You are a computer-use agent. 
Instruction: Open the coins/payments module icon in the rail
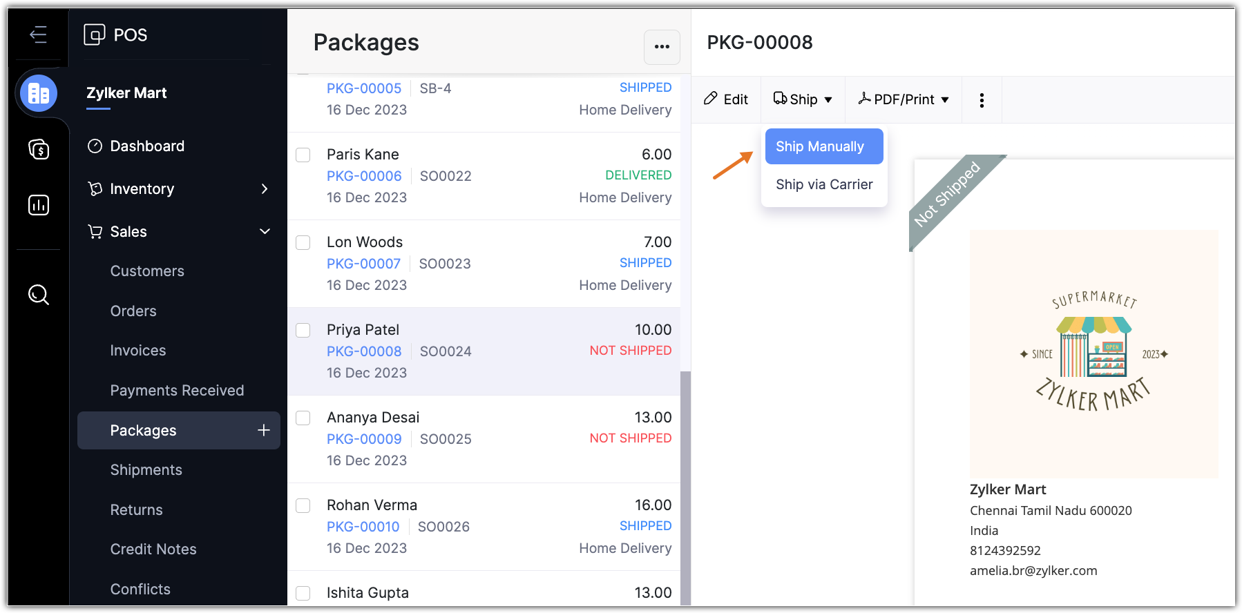tap(39, 149)
